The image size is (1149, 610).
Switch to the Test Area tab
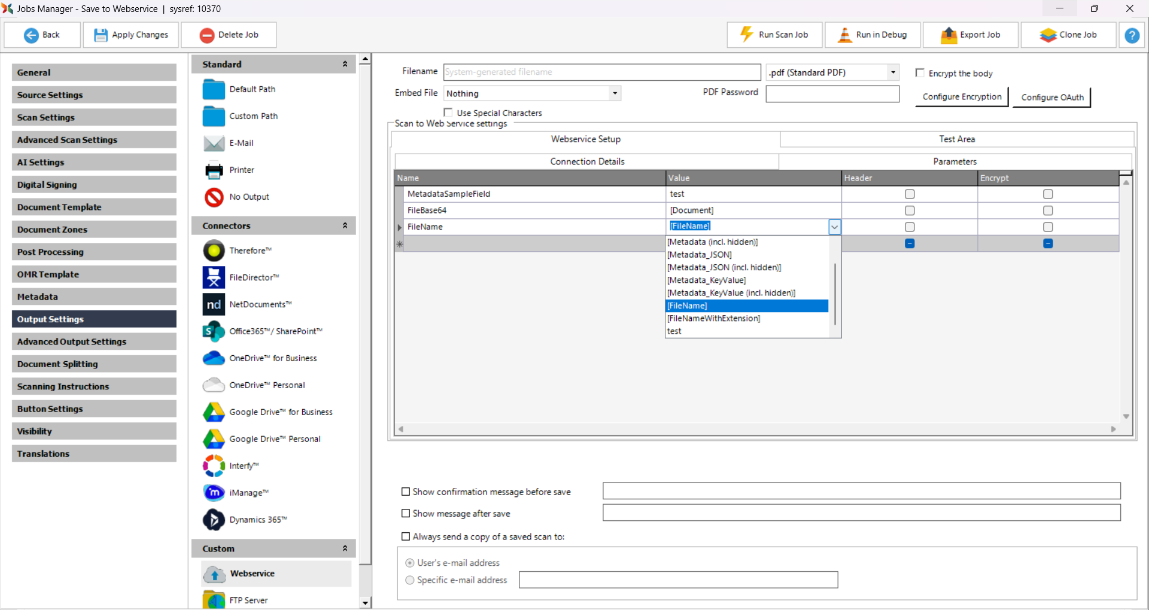click(x=956, y=139)
